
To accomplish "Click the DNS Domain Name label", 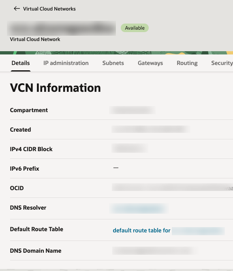I will click(36, 251).
